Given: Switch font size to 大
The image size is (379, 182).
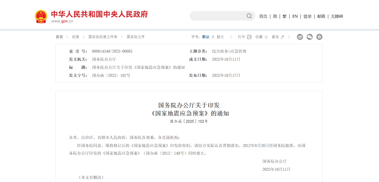Looking at the screenshot, I should [213, 37].
